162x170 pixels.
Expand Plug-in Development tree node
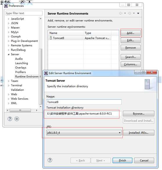[9, 41]
